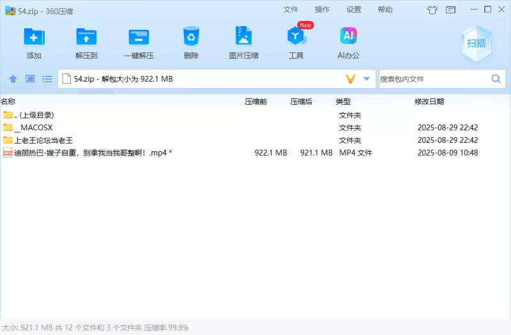Viewport: 511px width, 335px height.
Task: Open the 文件 menu
Action: (291, 10)
